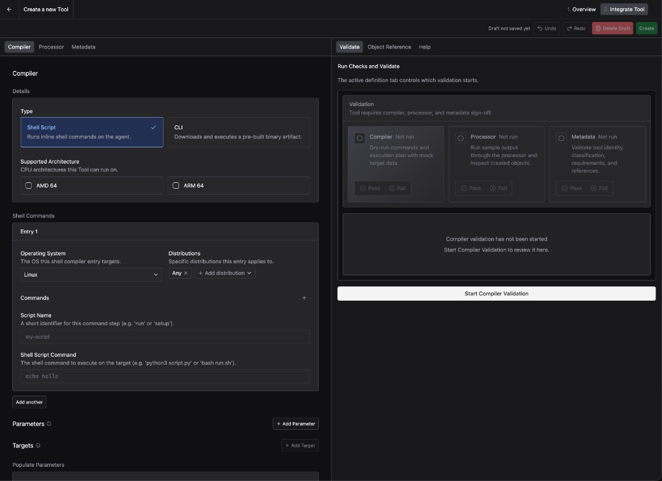Click 'Compiler validation has not been started' text
This screenshot has height=481, width=662.
click(496, 239)
